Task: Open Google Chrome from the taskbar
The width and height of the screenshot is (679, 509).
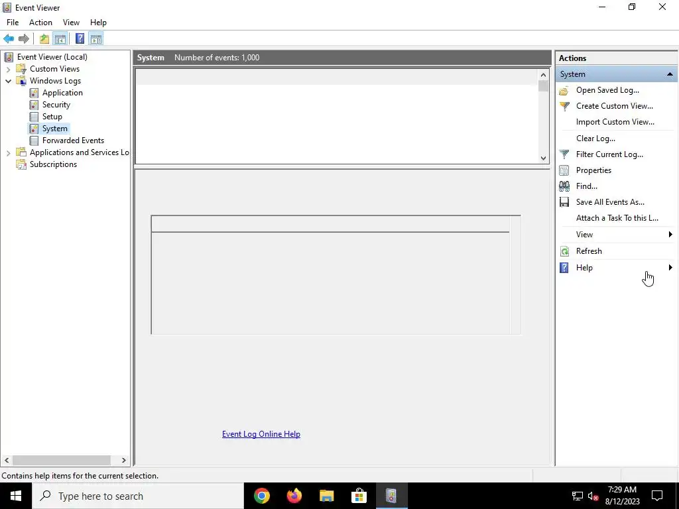Action: tap(262, 496)
